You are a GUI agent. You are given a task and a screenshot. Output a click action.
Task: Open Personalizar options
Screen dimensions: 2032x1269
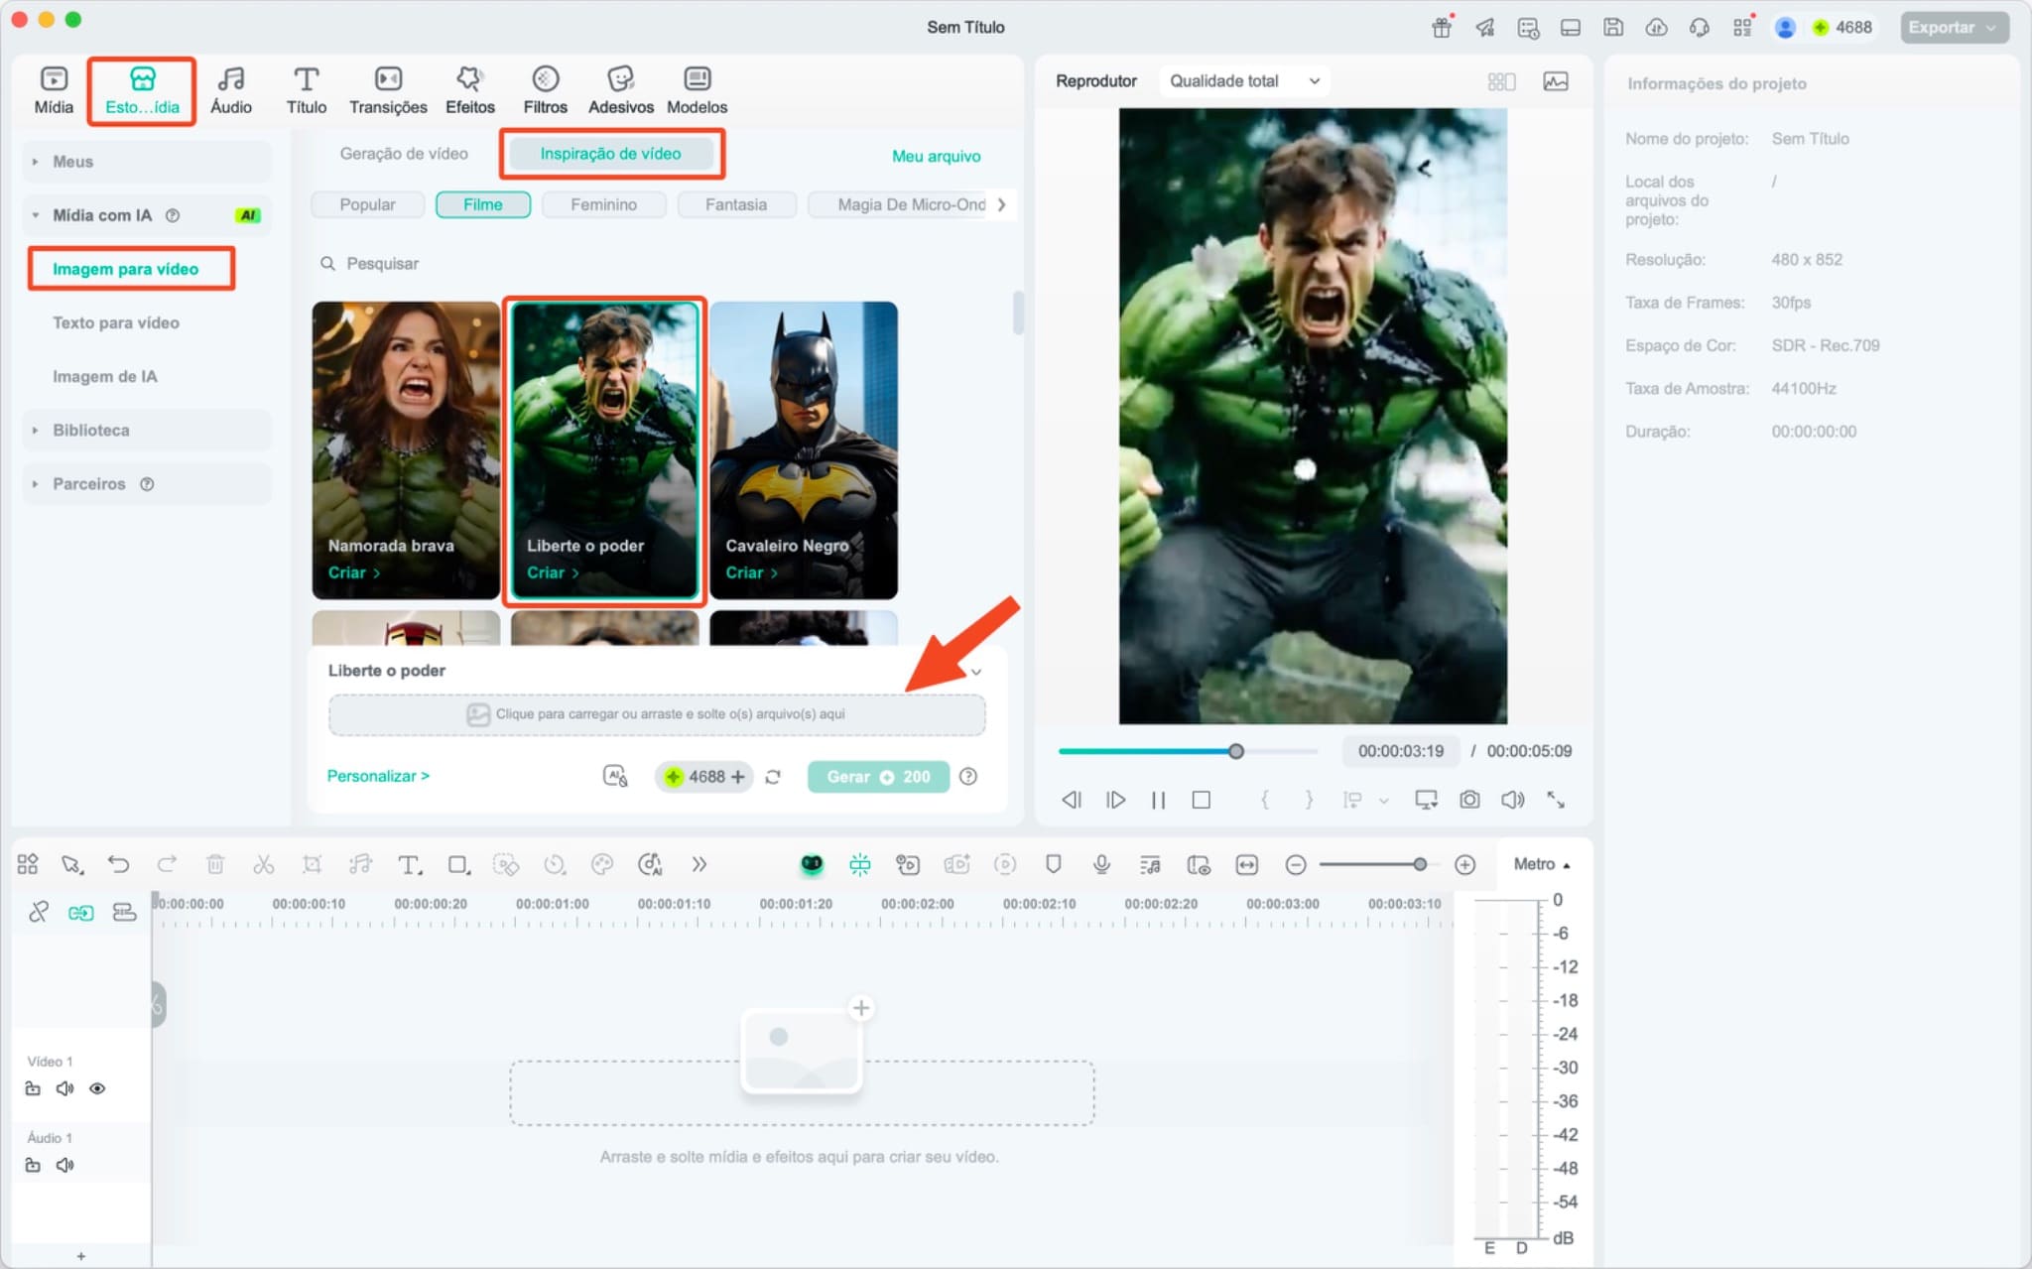(x=378, y=776)
